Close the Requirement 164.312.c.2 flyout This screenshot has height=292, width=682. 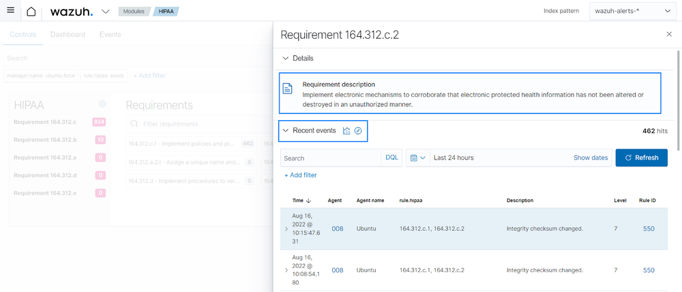tap(669, 34)
